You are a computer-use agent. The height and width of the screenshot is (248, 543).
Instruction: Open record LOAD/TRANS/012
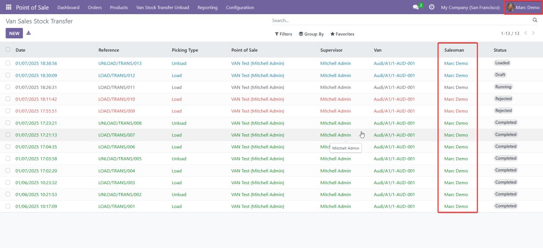click(117, 75)
